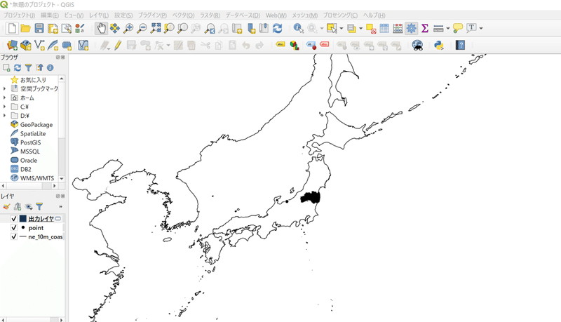Open the 編集 menu

pos(49,15)
